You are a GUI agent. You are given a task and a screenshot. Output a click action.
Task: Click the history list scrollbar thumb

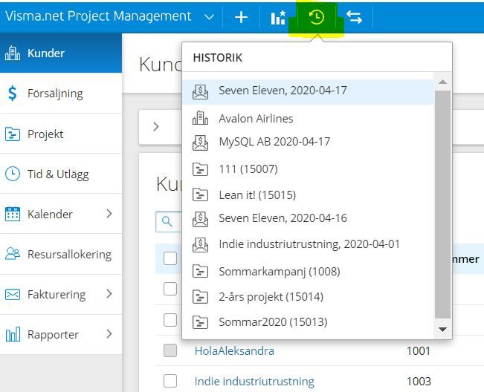pyautogui.click(x=442, y=205)
